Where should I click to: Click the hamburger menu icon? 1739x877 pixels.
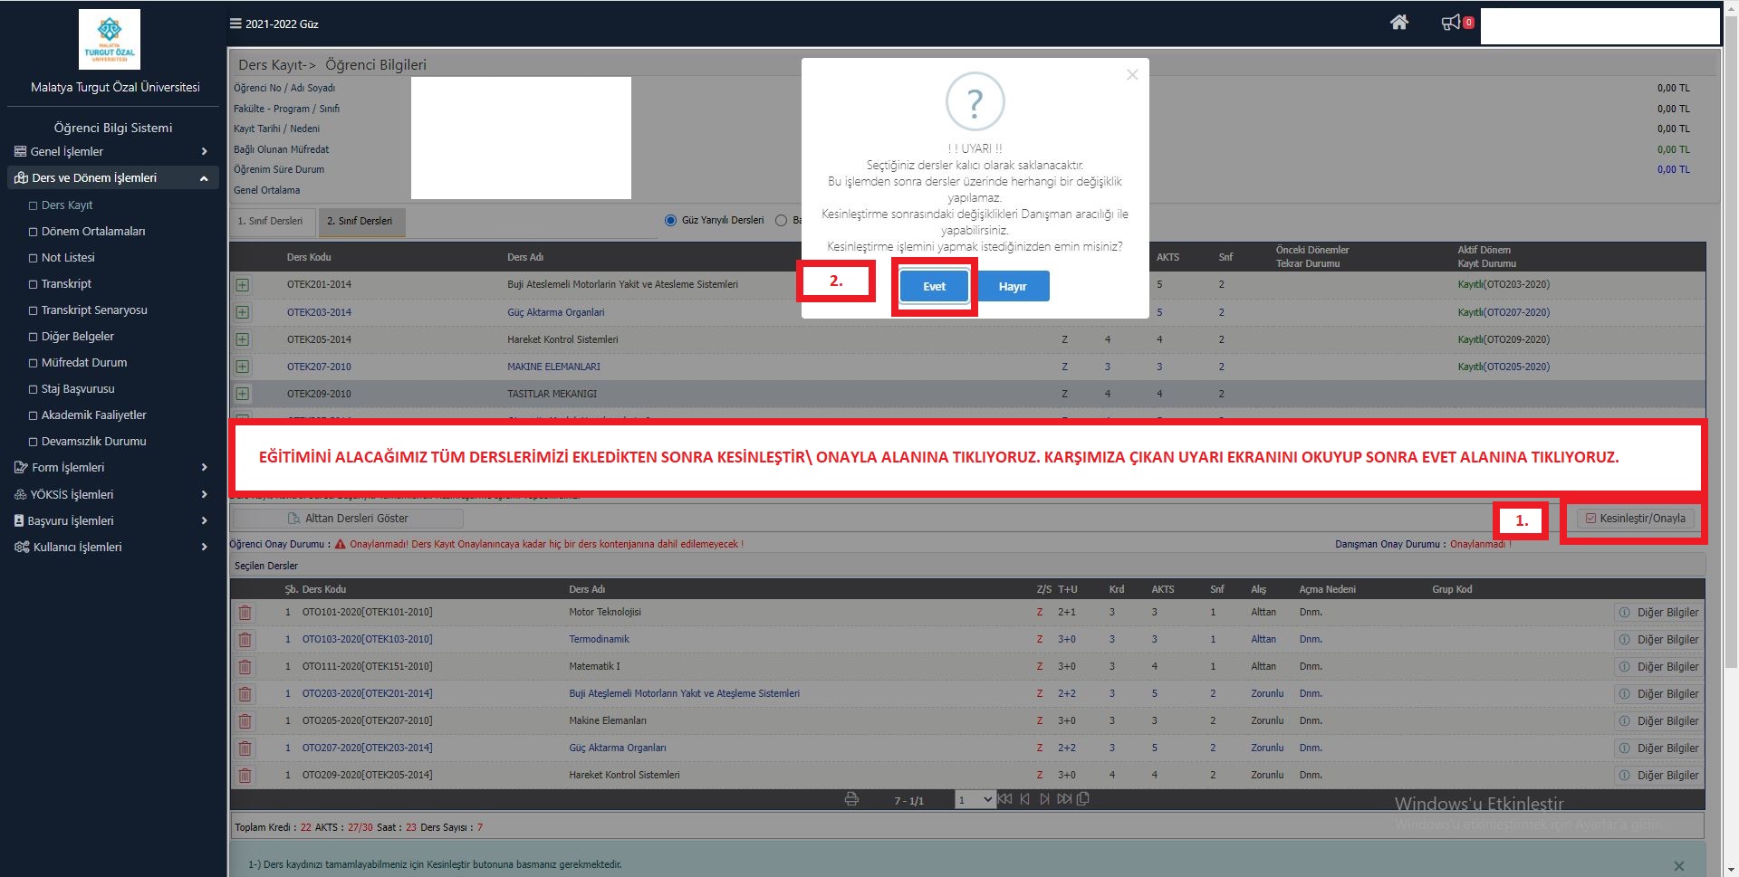(235, 24)
